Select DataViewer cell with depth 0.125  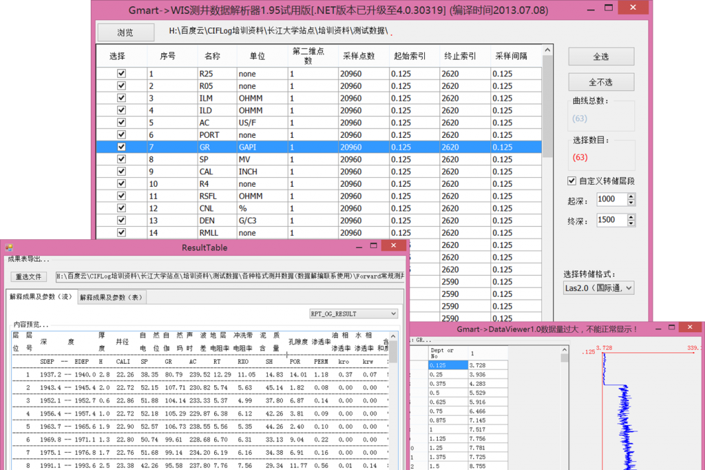[x=448, y=365]
